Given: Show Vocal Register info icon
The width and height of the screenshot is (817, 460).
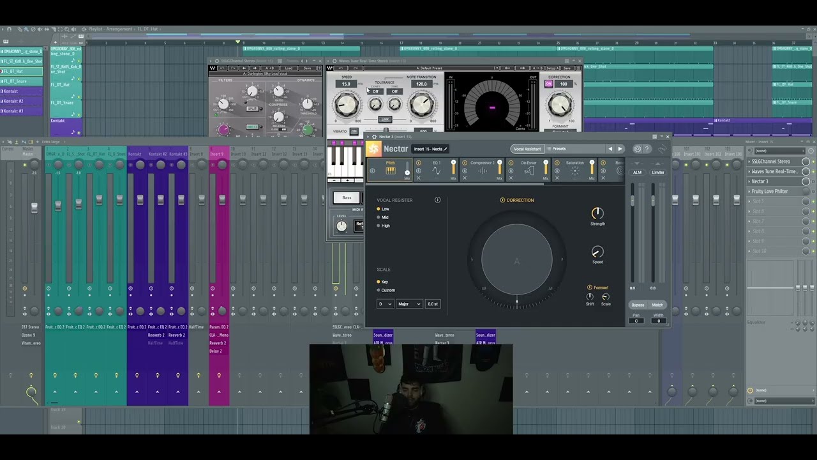Looking at the screenshot, I should point(438,200).
